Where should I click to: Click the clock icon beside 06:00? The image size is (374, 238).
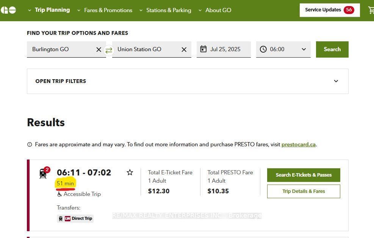point(263,49)
